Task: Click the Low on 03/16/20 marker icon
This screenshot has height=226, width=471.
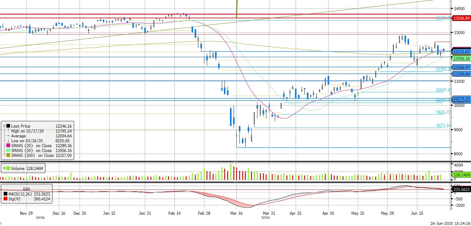Action: 8,141
